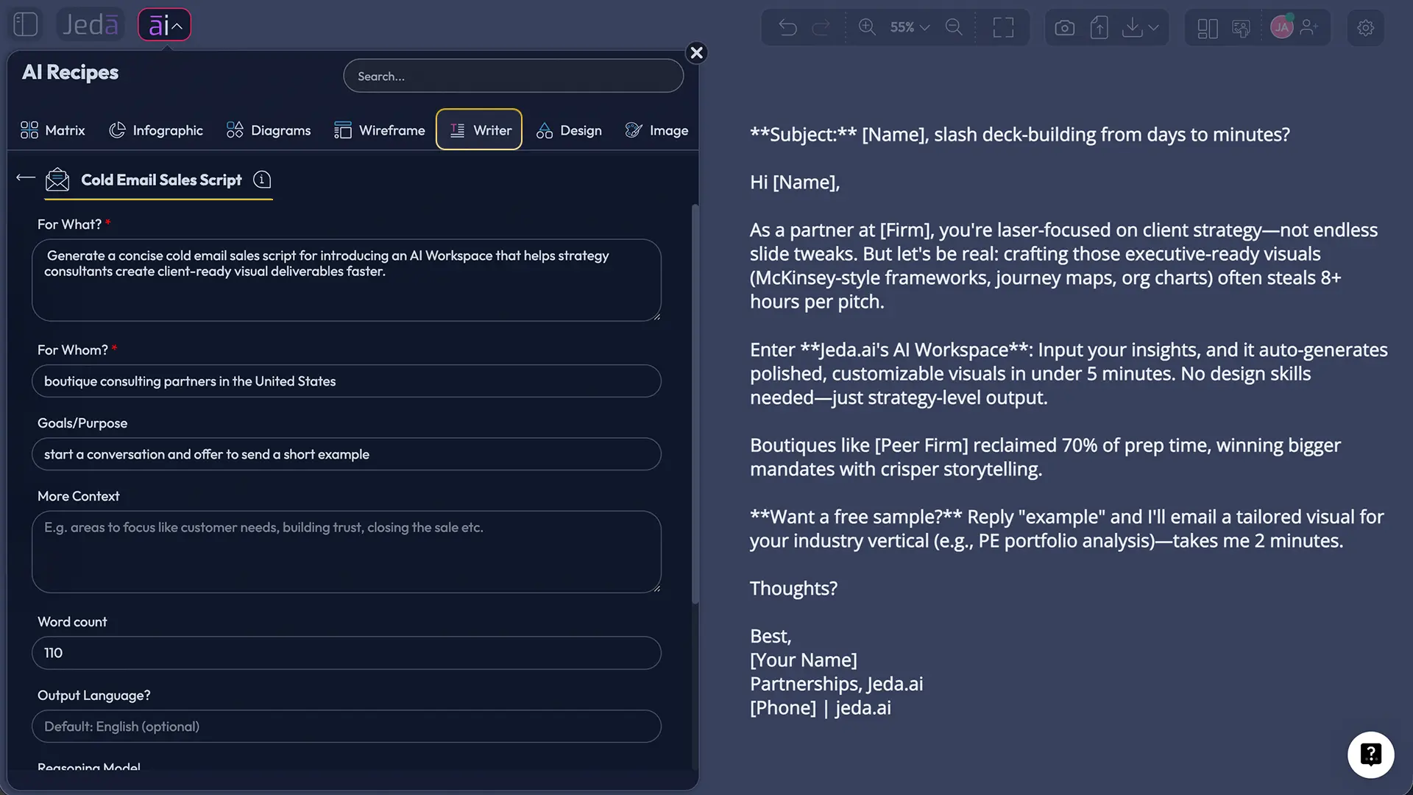Click the 'Thoughts?' line in email
Viewport: 1413px width, 795px height.
793,589
